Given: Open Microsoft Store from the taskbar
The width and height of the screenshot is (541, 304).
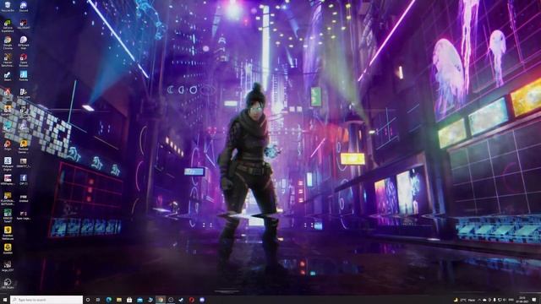Looking at the screenshot, I should (x=129, y=300).
